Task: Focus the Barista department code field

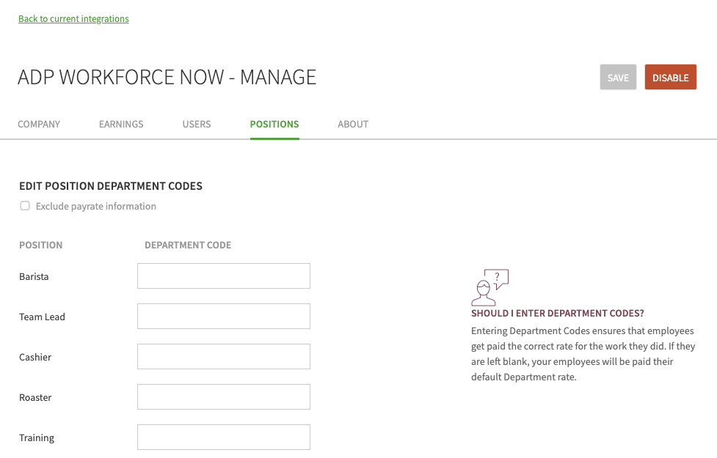Action: pyautogui.click(x=224, y=276)
